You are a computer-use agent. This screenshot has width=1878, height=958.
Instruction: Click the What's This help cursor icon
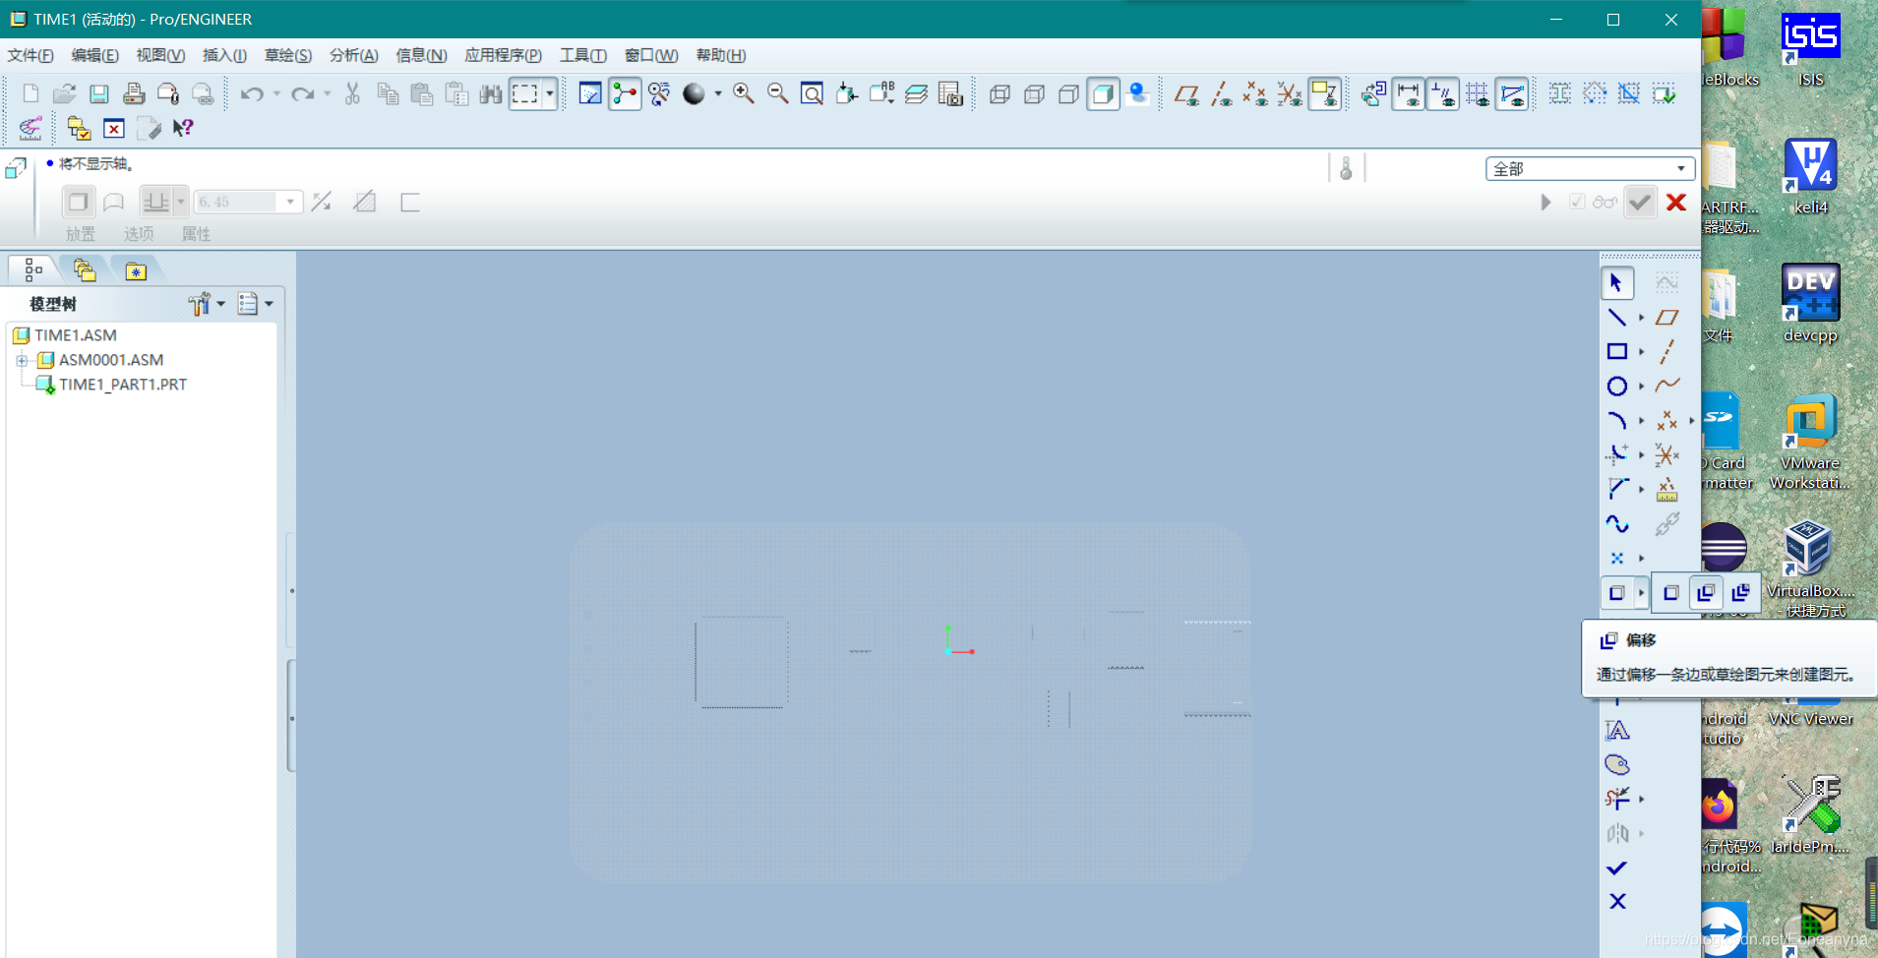(183, 128)
